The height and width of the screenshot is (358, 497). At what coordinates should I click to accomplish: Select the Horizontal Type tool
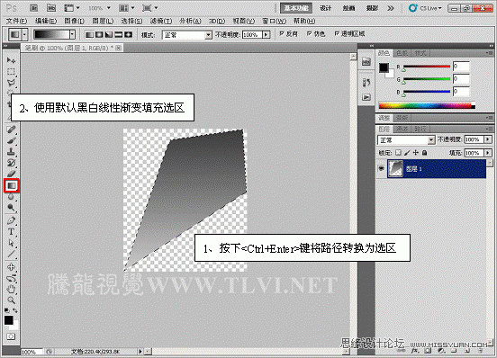(x=11, y=232)
